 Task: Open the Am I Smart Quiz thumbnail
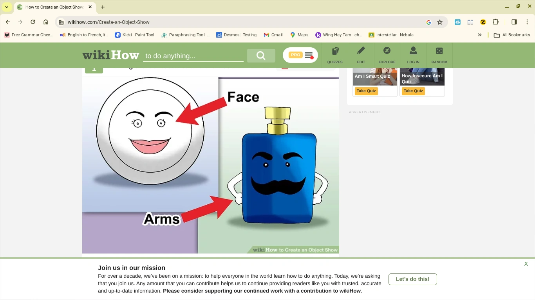click(x=375, y=77)
